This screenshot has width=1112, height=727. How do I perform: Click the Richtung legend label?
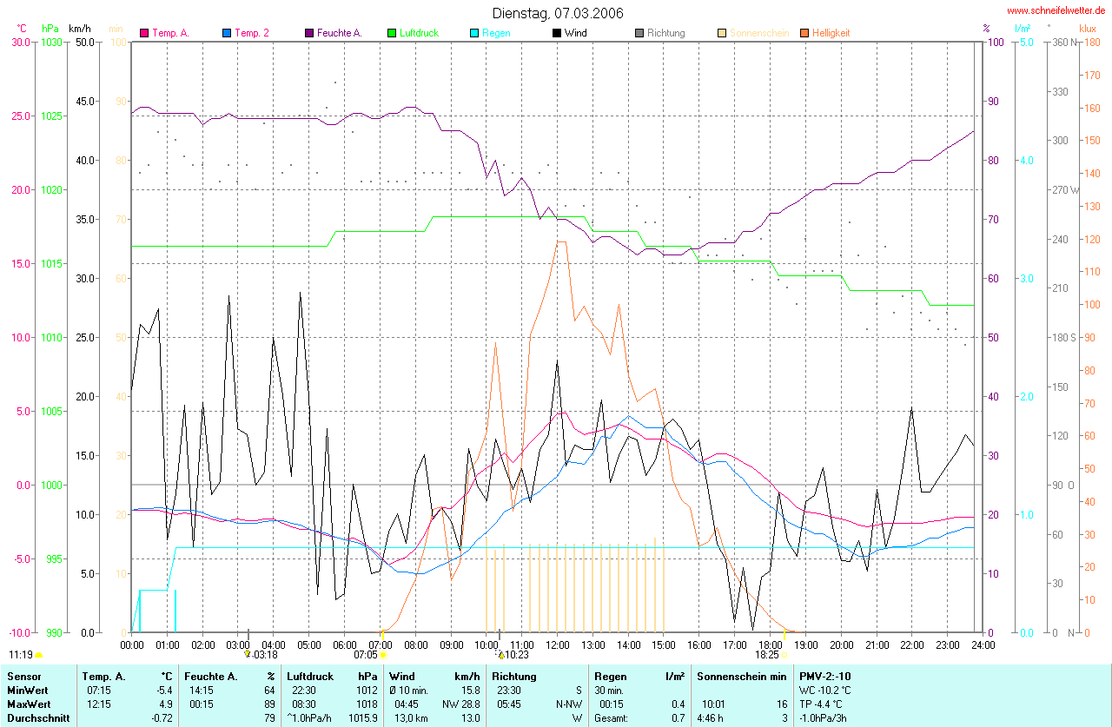pos(666,33)
